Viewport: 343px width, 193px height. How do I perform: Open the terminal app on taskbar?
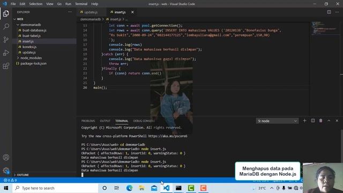178,188
